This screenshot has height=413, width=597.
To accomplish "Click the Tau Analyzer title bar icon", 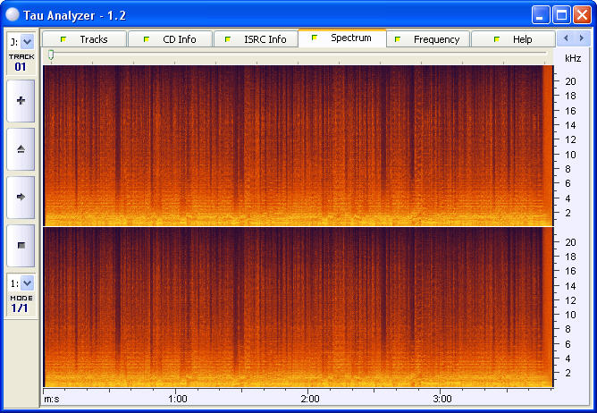I will [x=12, y=13].
